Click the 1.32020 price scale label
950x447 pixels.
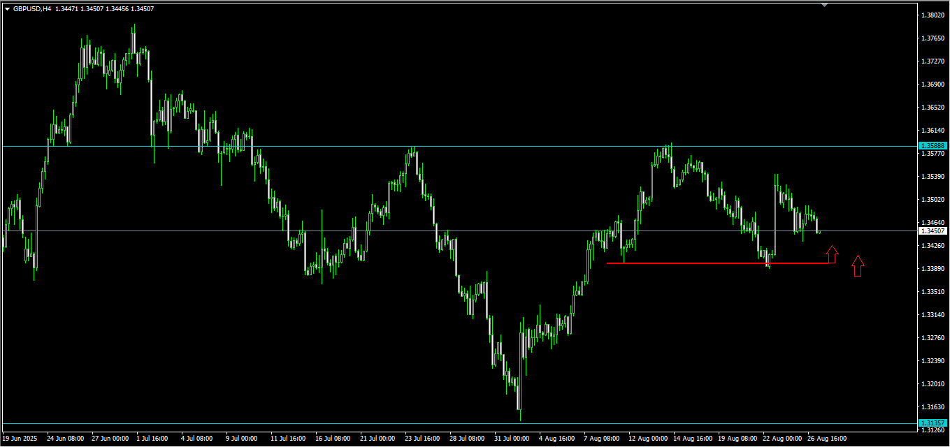tap(933, 384)
